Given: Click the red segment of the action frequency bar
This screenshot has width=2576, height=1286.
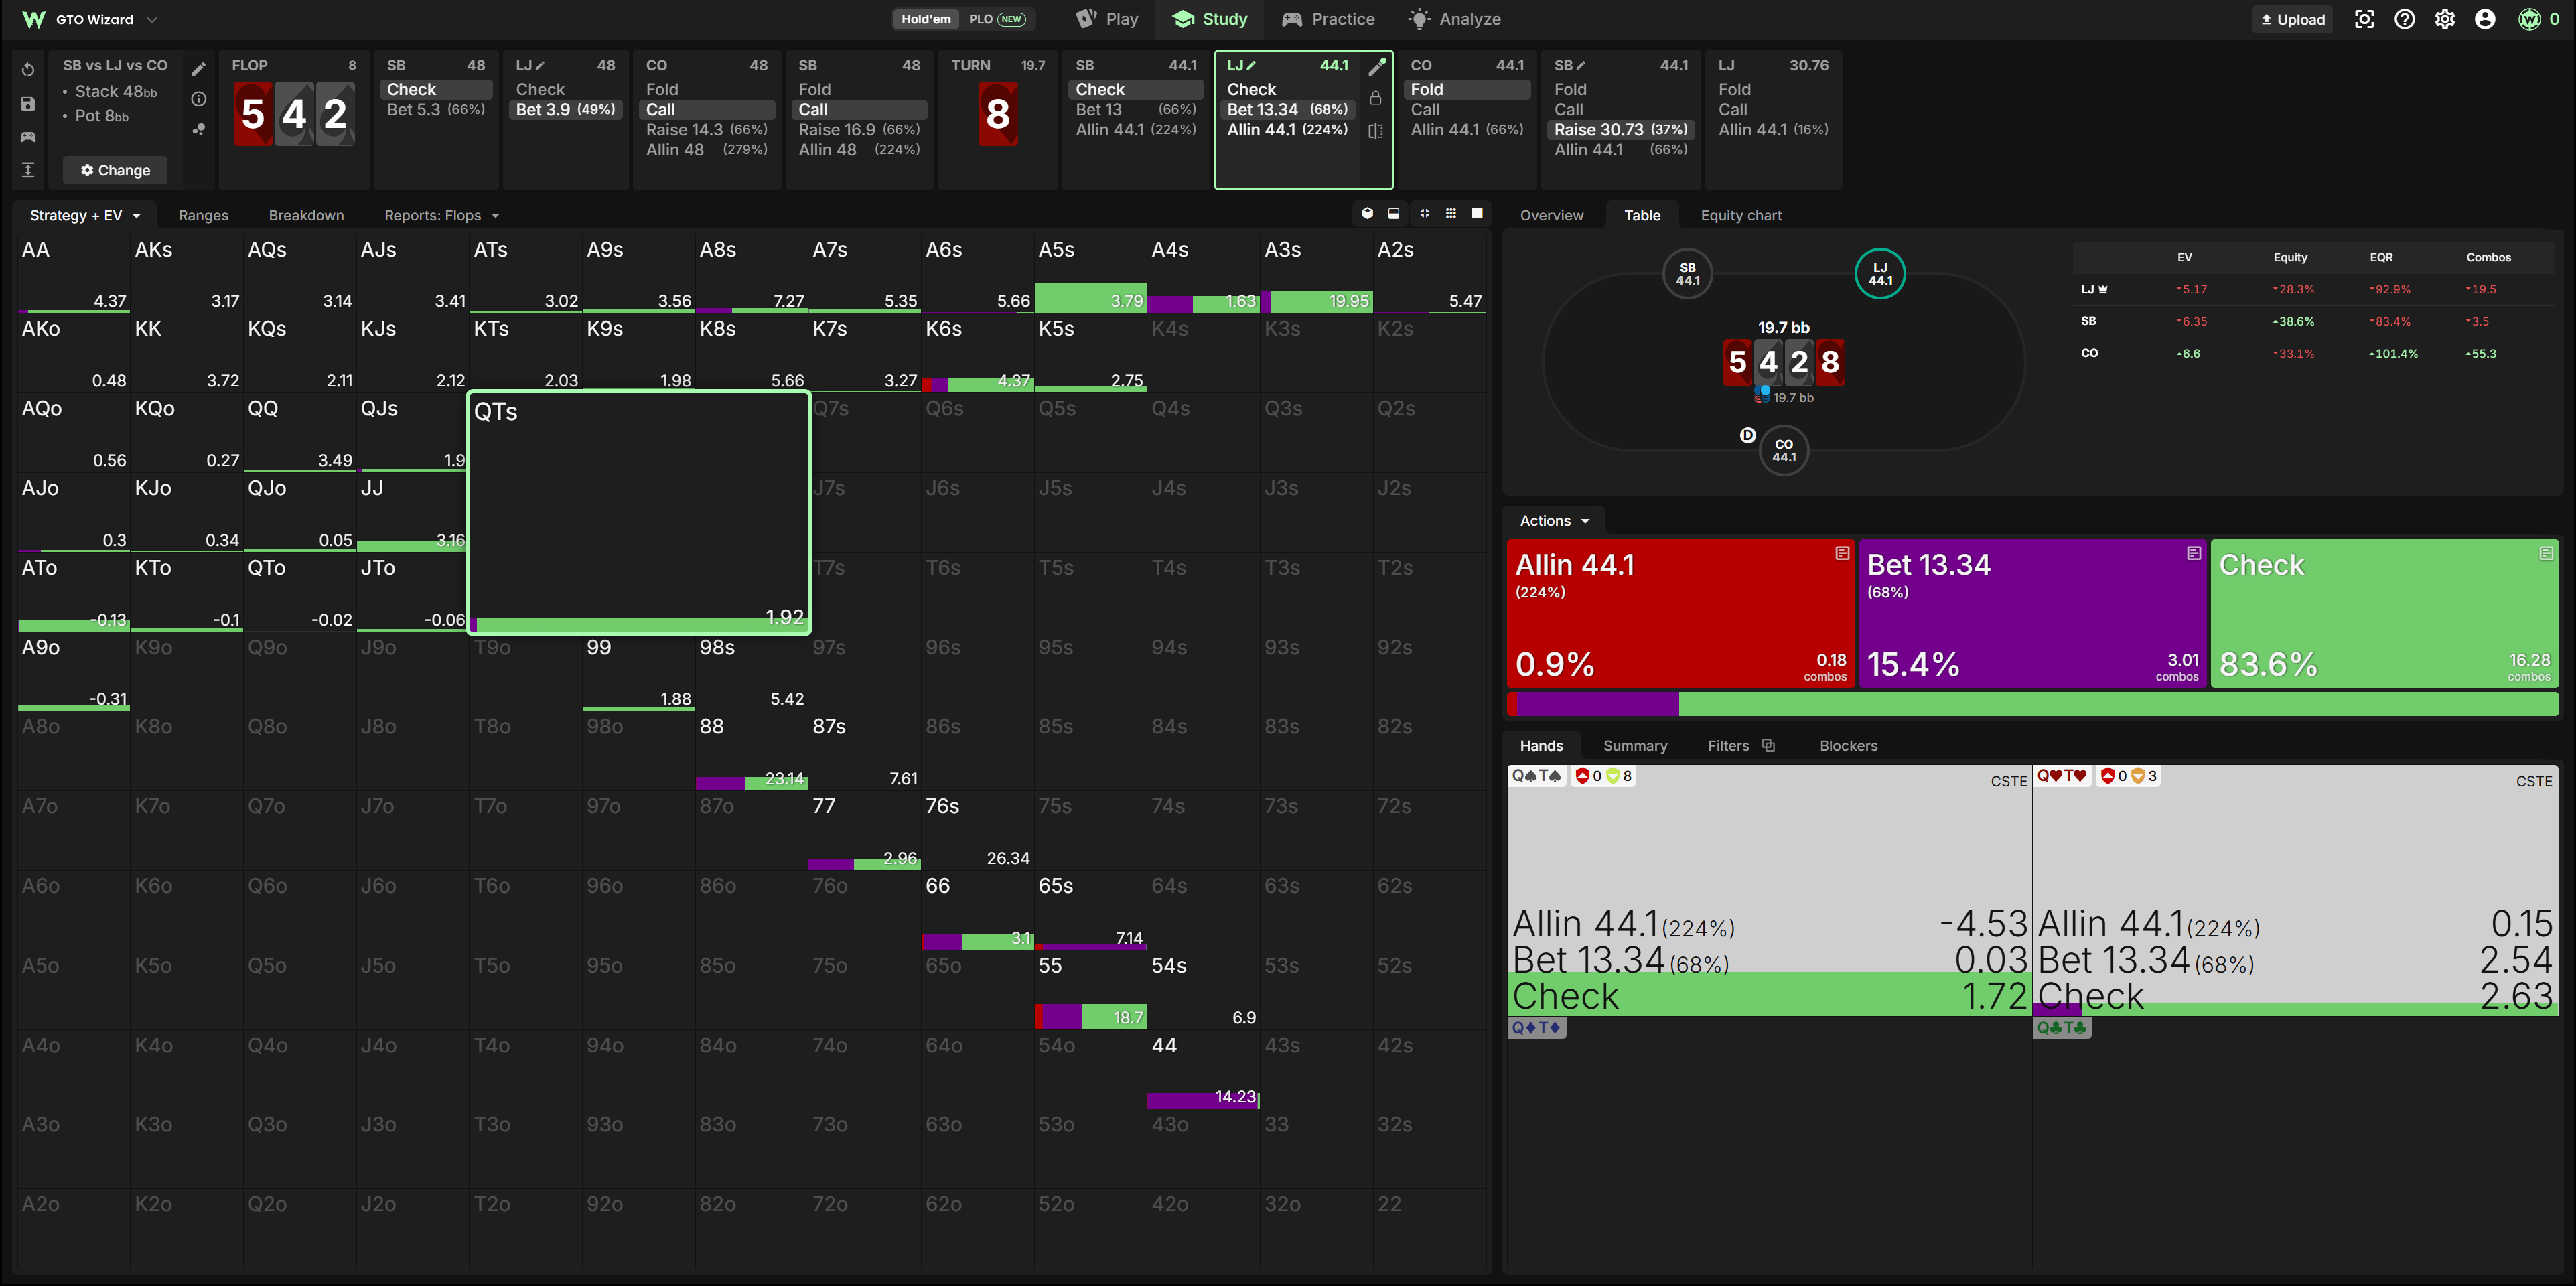Looking at the screenshot, I should pyautogui.click(x=1512, y=704).
